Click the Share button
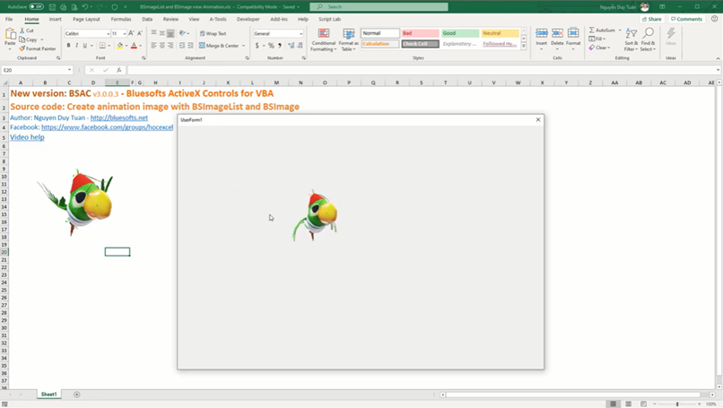 click(x=651, y=19)
